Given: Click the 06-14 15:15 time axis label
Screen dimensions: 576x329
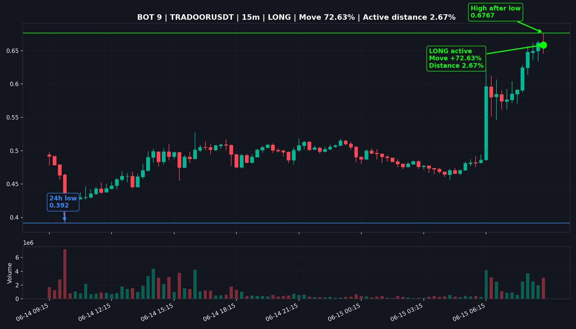Looking at the screenshot, I should 157,313.
